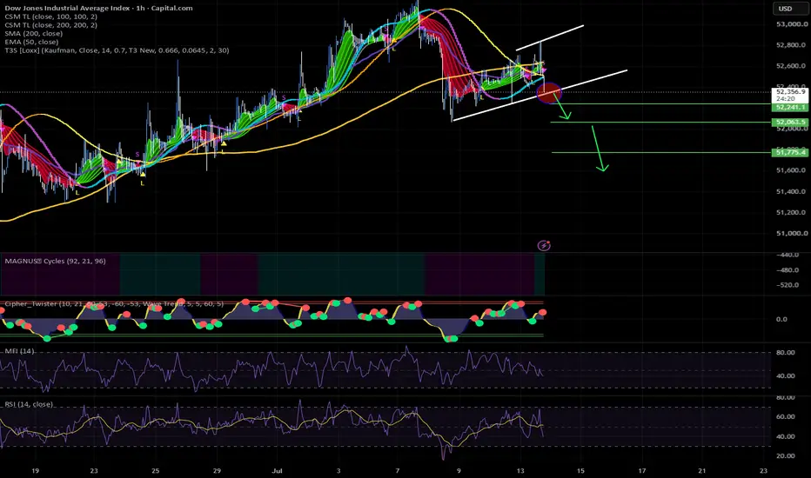Image resolution: width=811 pixels, height=478 pixels.
Task: Click the -520.0 value on MAGNUS Cycles scale
Action: pyautogui.click(x=788, y=285)
